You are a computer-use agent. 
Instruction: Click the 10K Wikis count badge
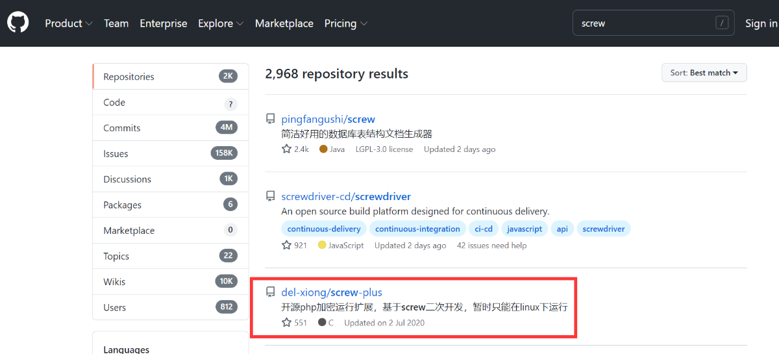[x=227, y=281]
